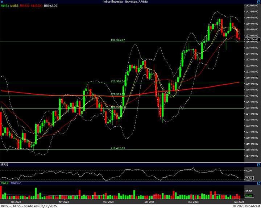Click the 118.412,03 support level label
The image size is (261, 208).
[x=118, y=148]
